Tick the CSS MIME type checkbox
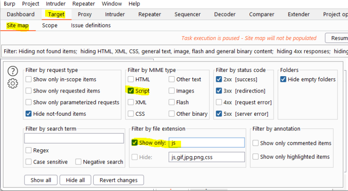 click(x=131, y=114)
